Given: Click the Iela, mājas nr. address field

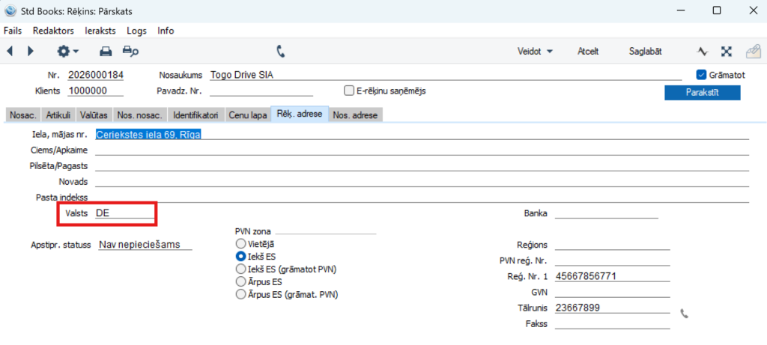Looking at the screenshot, I should point(422,135).
